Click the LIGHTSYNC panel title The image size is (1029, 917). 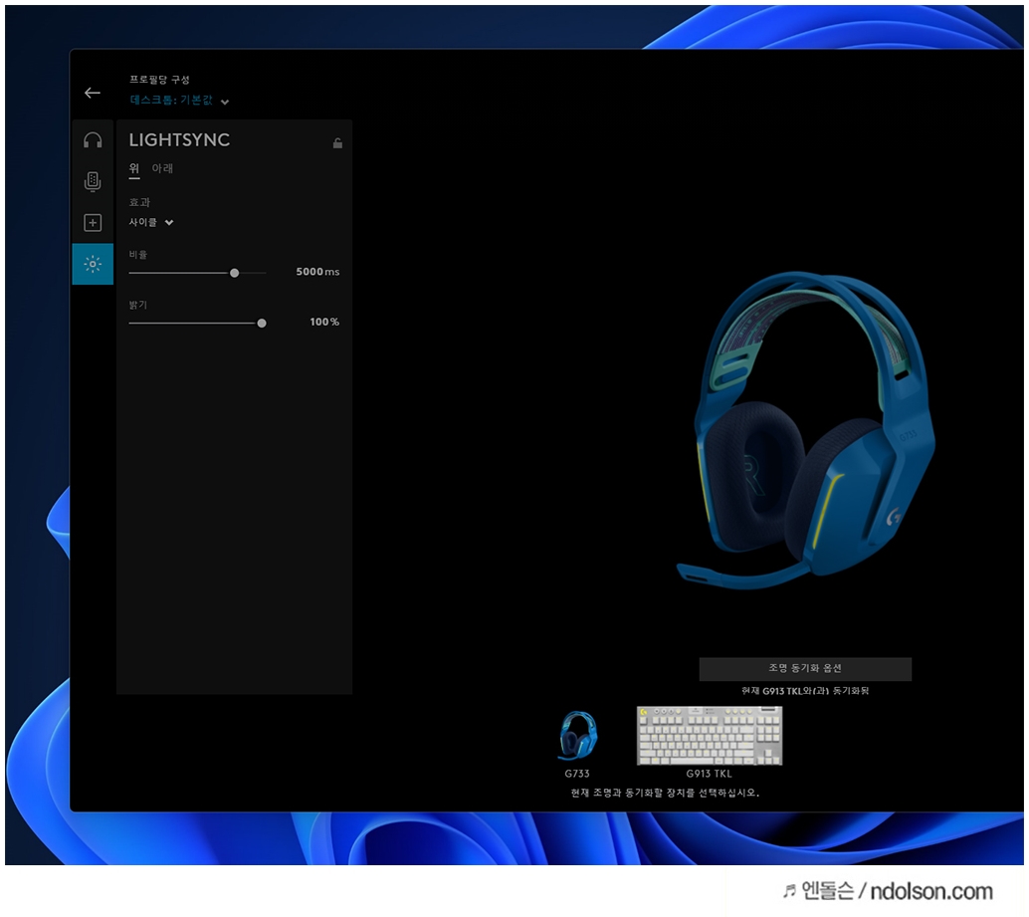(x=179, y=139)
